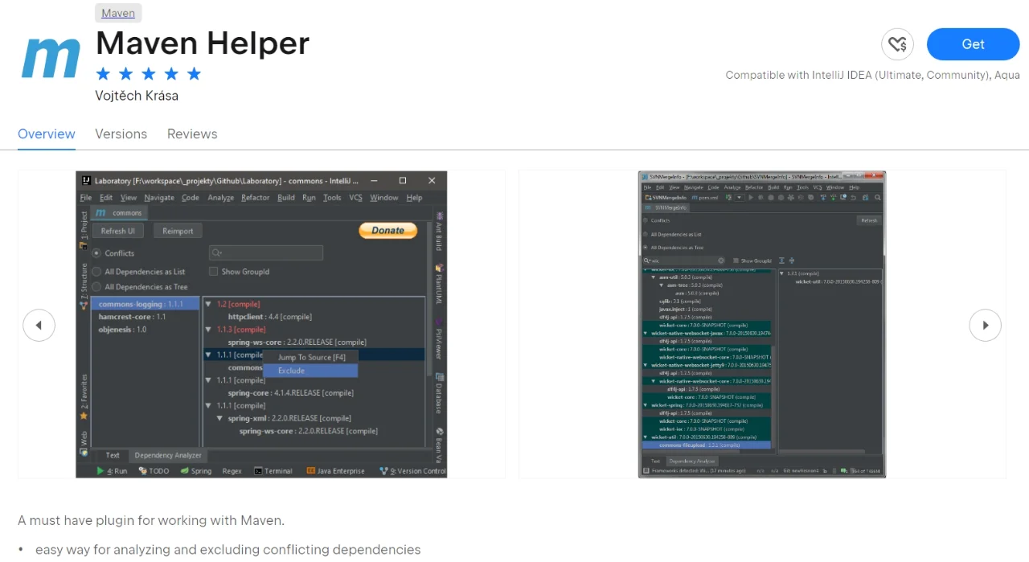Collapse the spring-xml tree node

(220, 419)
